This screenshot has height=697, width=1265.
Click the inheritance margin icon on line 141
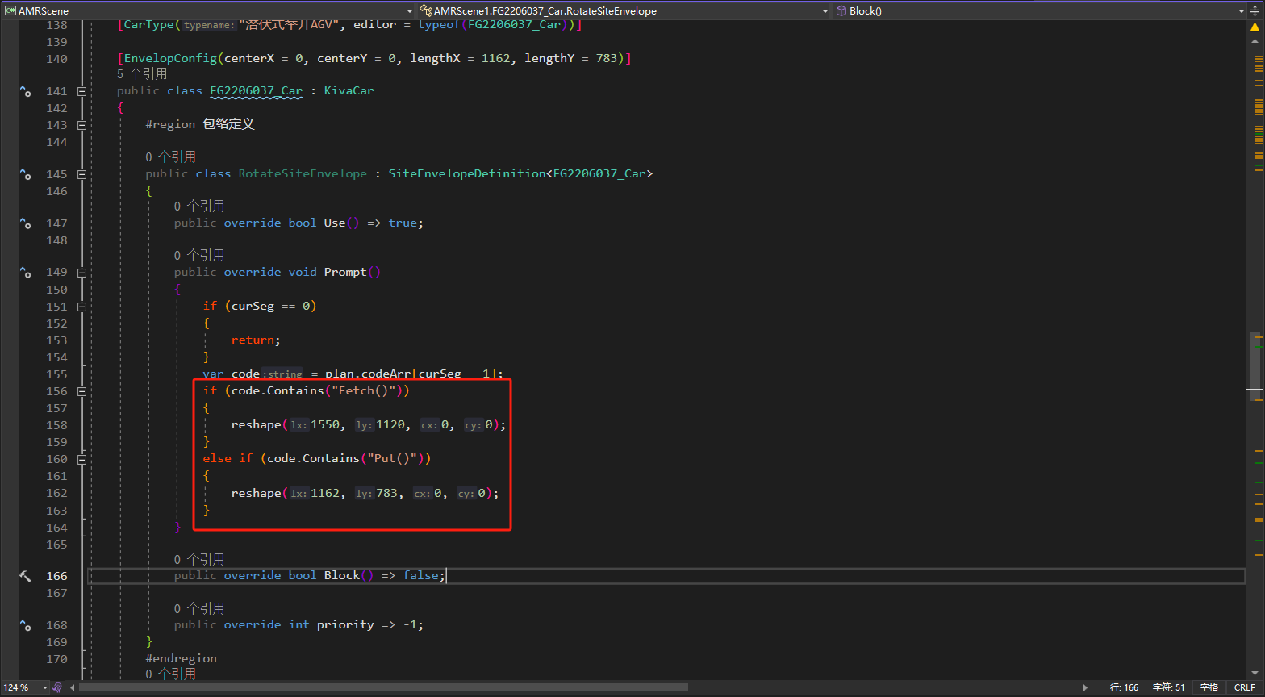click(25, 92)
